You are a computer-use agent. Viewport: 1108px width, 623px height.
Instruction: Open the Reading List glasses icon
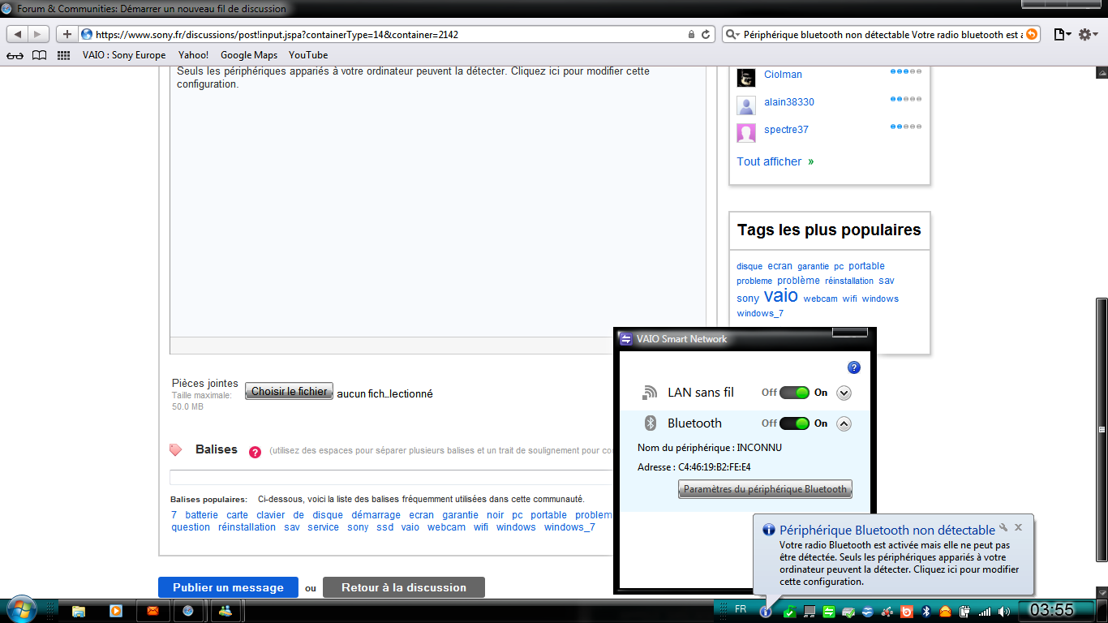tap(15, 55)
